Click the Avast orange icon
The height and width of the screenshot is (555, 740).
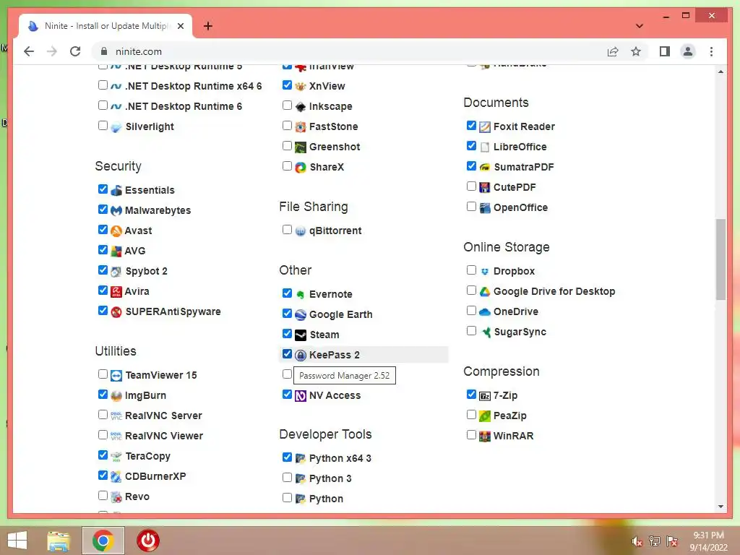coord(116,231)
